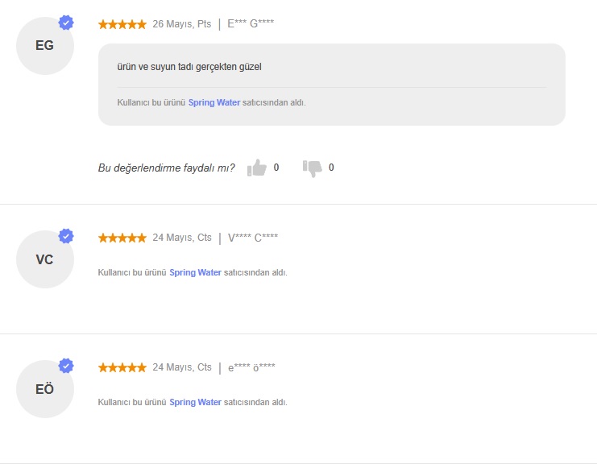Open Spring Water link in VC's review
This screenshot has width=597, height=464.
pos(195,272)
